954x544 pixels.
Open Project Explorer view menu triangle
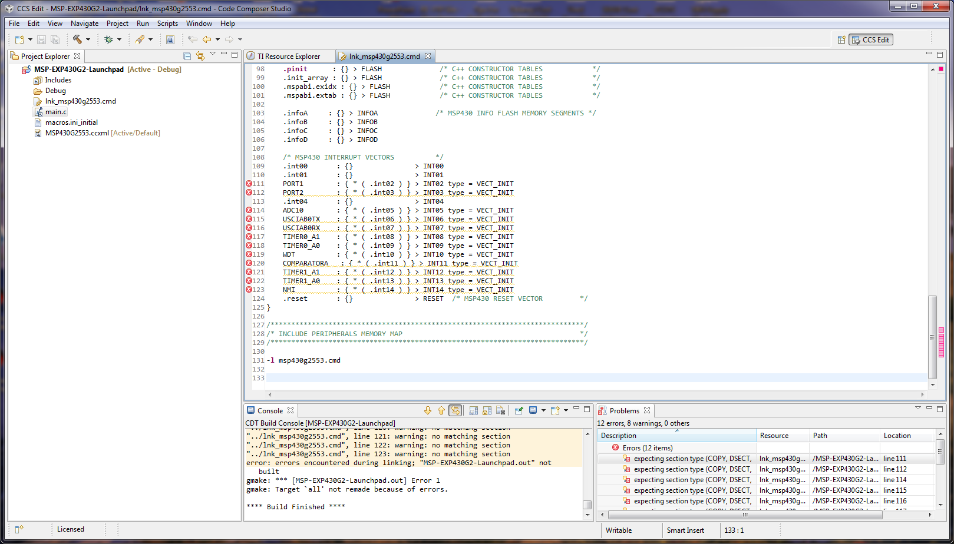(x=212, y=55)
